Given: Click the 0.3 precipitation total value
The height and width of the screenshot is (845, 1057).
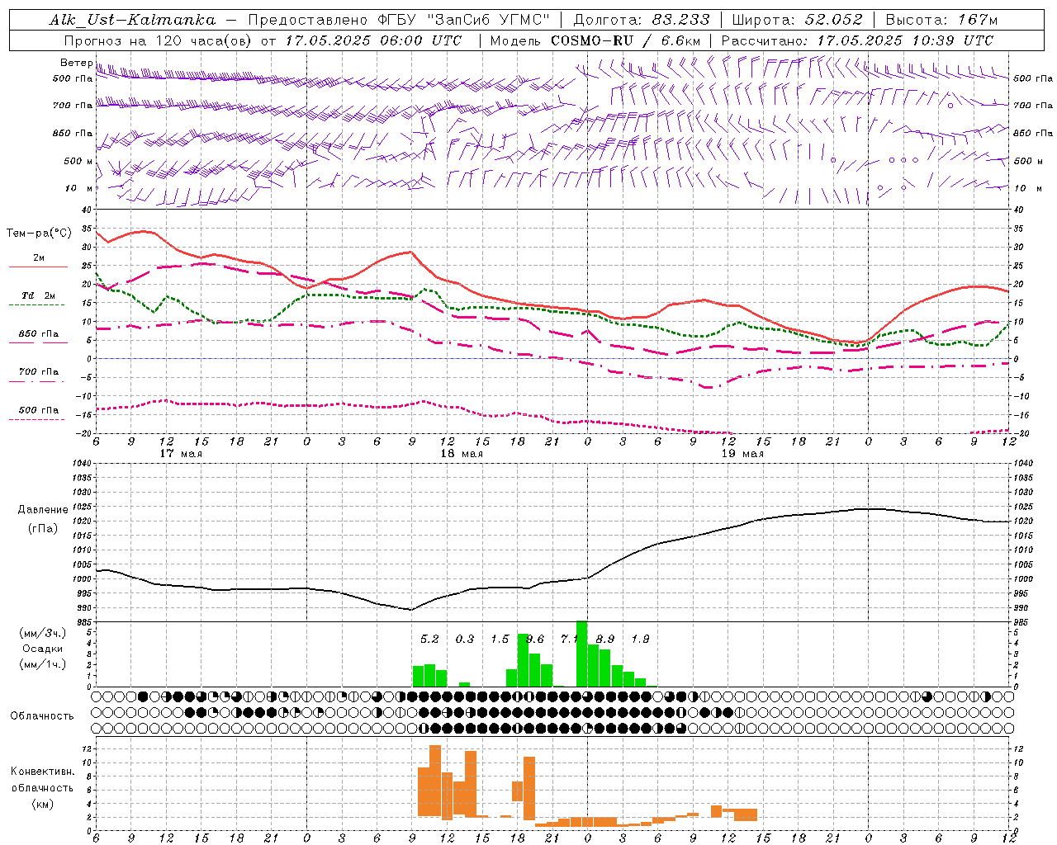Looking at the screenshot, I should click(465, 639).
